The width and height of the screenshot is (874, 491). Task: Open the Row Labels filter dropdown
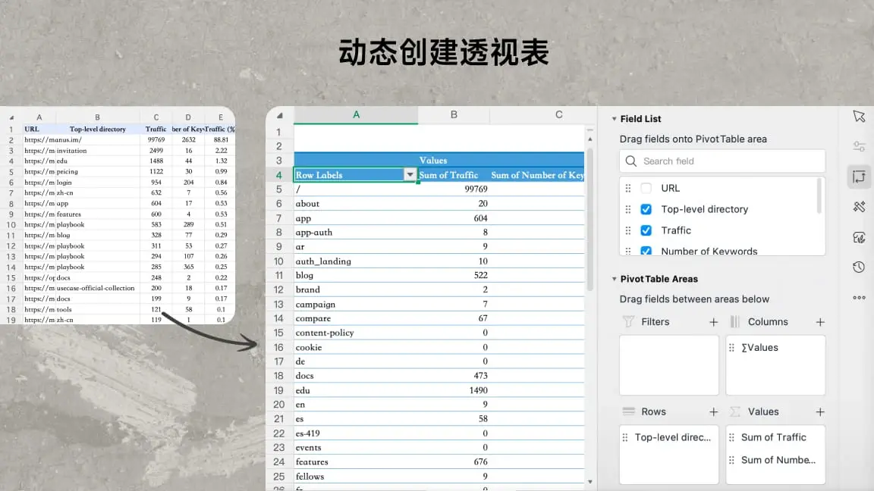pyautogui.click(x=410, y=175)
